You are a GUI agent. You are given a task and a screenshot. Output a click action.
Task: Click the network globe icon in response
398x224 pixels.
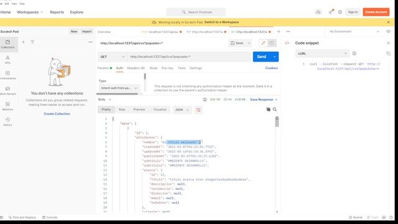pyautogui.click(x=205, y=100)
